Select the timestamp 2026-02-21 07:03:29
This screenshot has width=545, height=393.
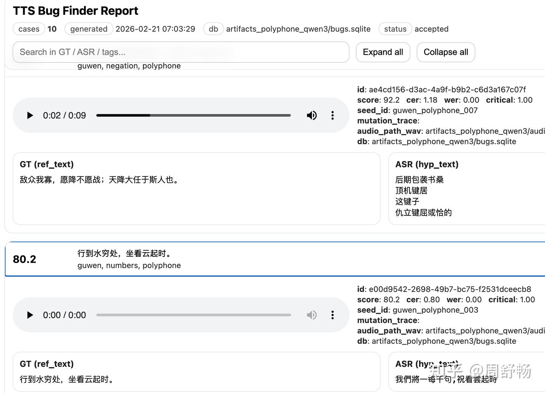pyautogui.click(x=155, y=29)
